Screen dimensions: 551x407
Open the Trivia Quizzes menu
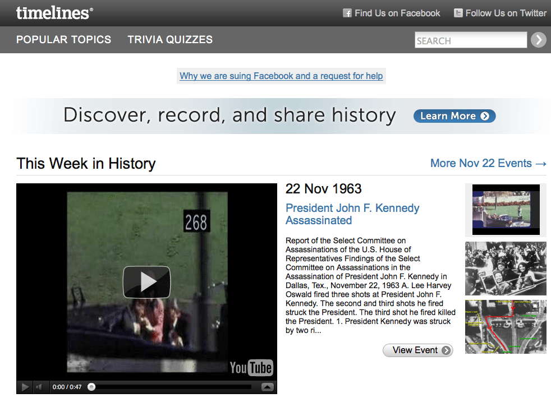click(170, 39)
